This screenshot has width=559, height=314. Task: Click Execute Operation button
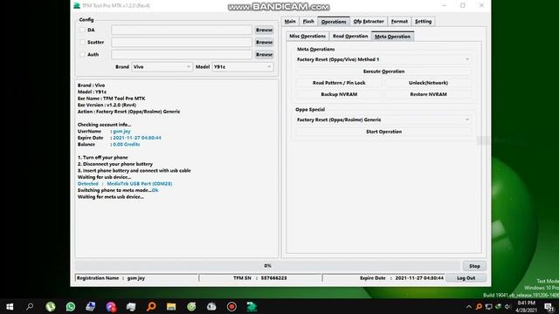(383, 72)
